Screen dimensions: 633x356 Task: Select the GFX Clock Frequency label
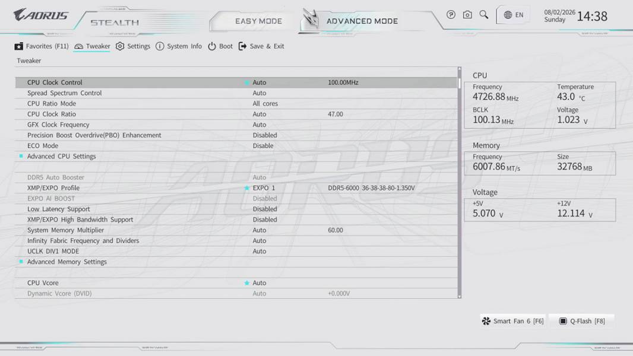pyautogui.click(x=58, y=125)
